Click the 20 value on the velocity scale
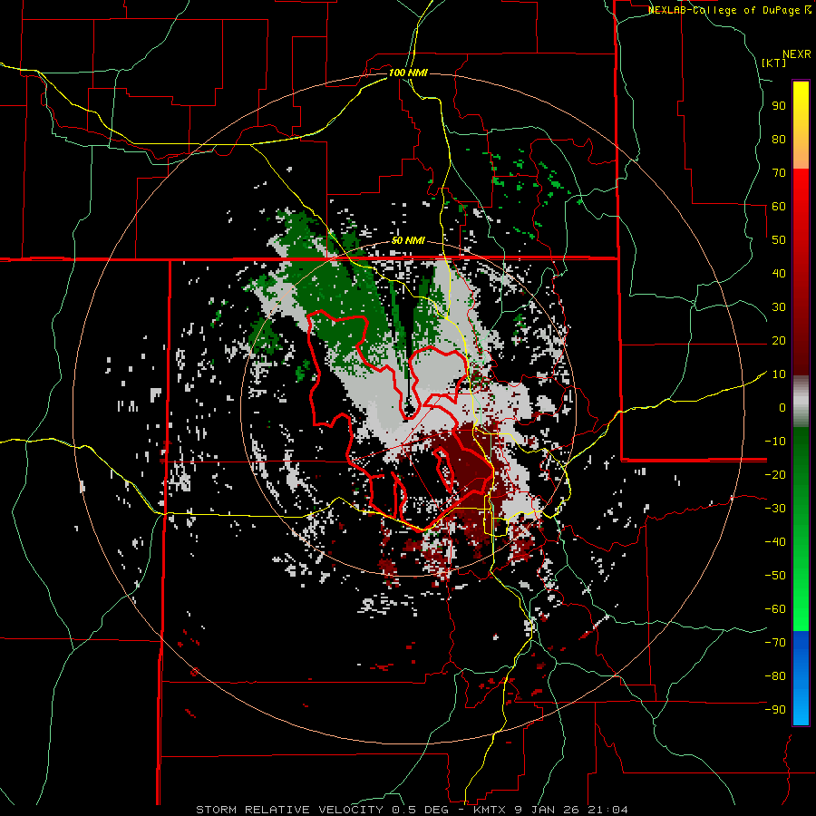Image resolution: width=816 pixels, height=816 pixels. click(x=779, y=341)
